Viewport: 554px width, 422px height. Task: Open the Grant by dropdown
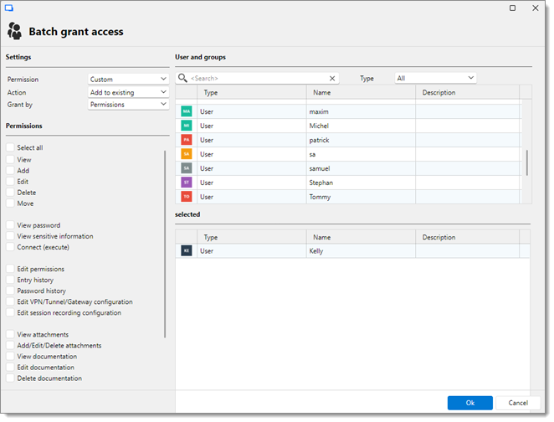(x=128, y=105)
